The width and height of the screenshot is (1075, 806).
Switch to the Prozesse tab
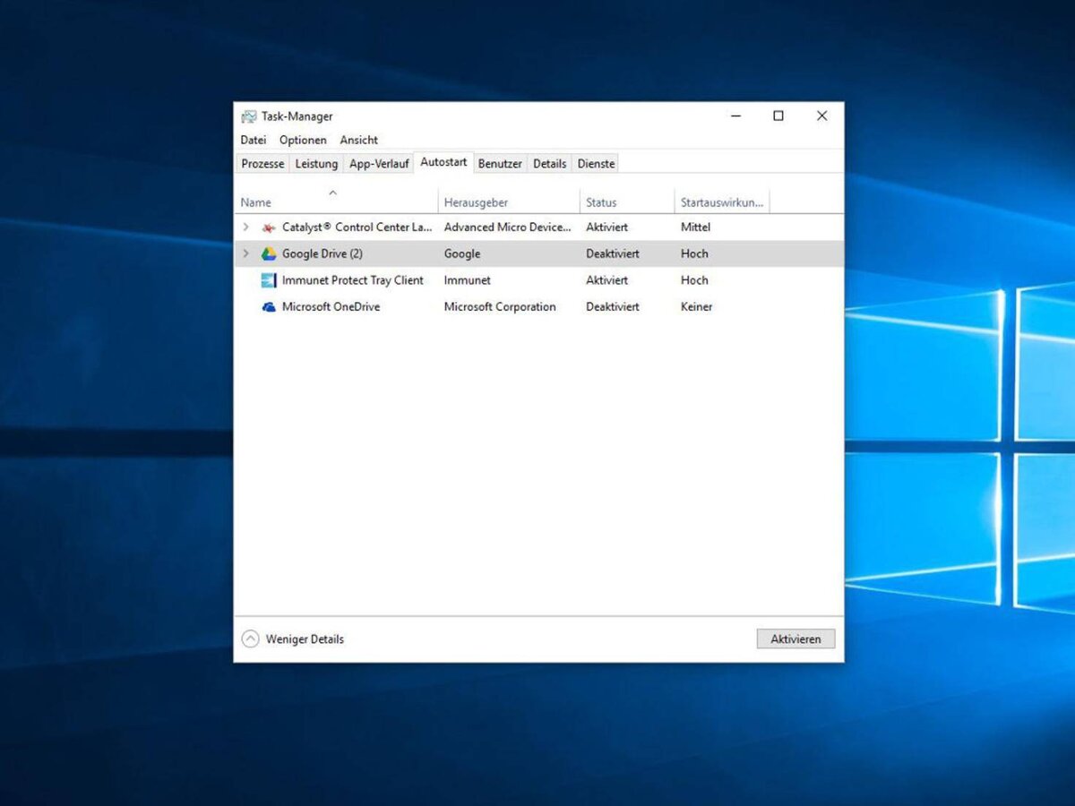(x=262, y=164)
